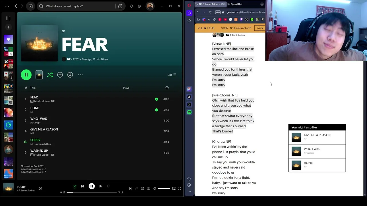Screen dimensions: 367x206
Task: Open Spotify in the Opera sidebar
Action: pos(189,112)
